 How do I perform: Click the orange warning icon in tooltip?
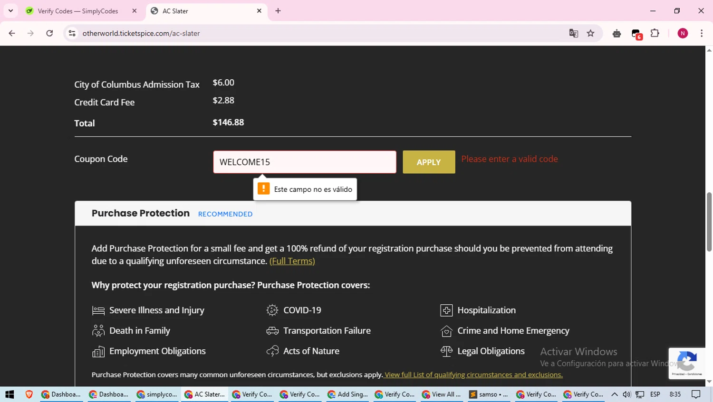click(263, 188)
